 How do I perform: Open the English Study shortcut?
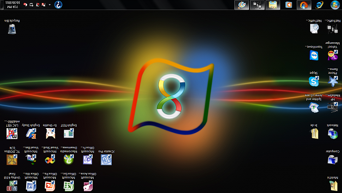coord(31,132)
